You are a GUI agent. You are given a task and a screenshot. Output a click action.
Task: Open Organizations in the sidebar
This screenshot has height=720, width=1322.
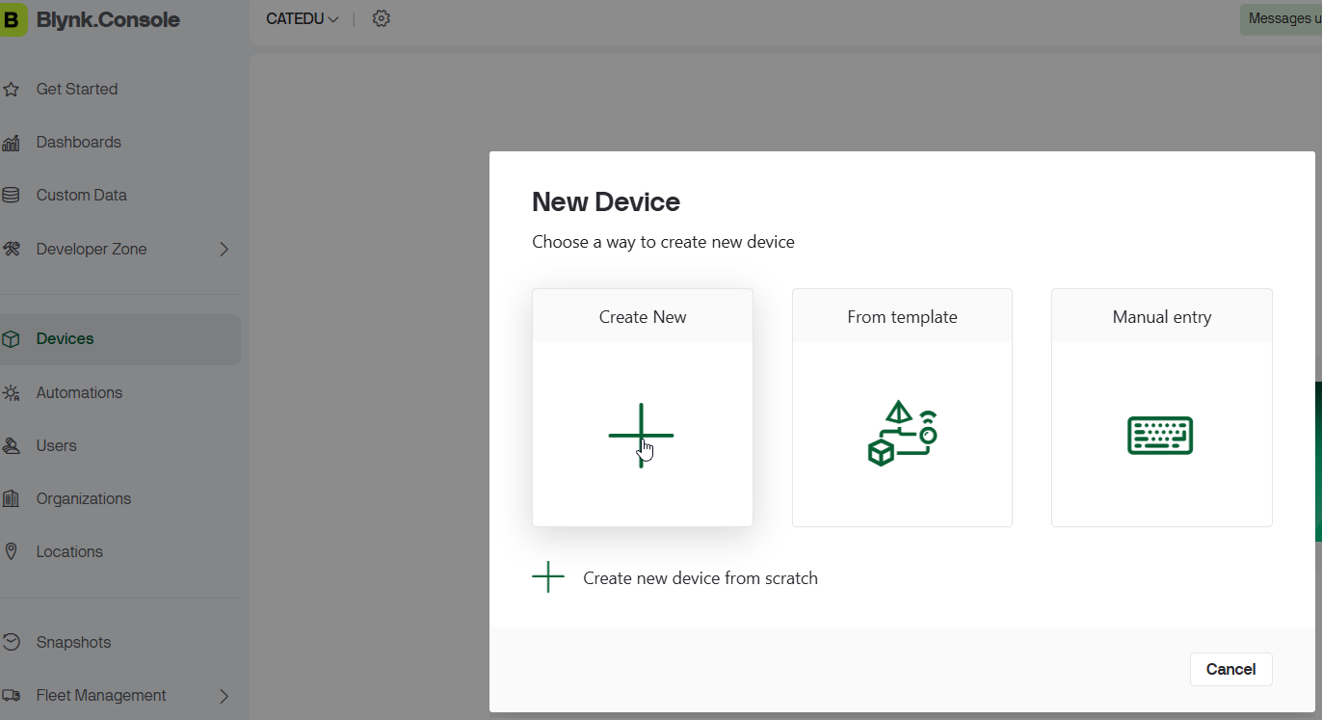(83, 499)
